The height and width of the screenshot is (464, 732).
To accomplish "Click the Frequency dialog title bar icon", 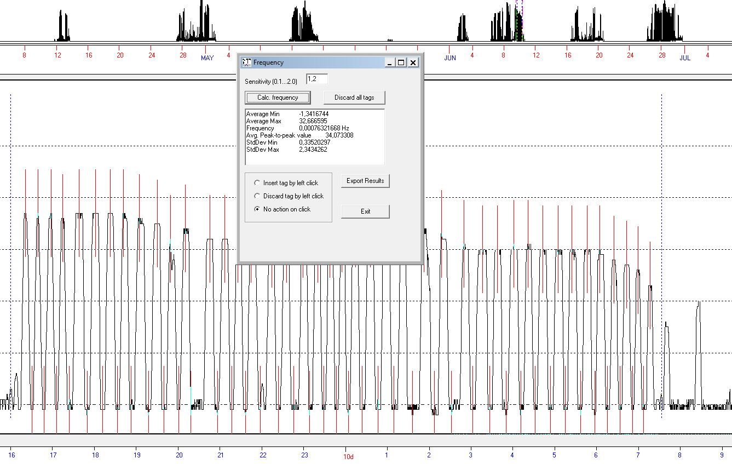I will 247,62.
